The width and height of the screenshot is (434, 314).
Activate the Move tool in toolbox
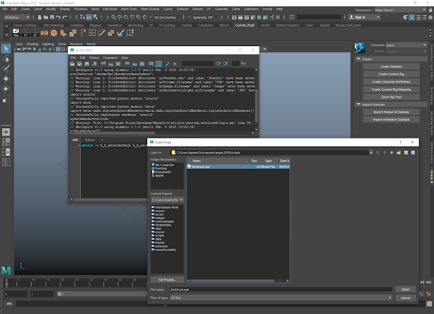point(6,79)
